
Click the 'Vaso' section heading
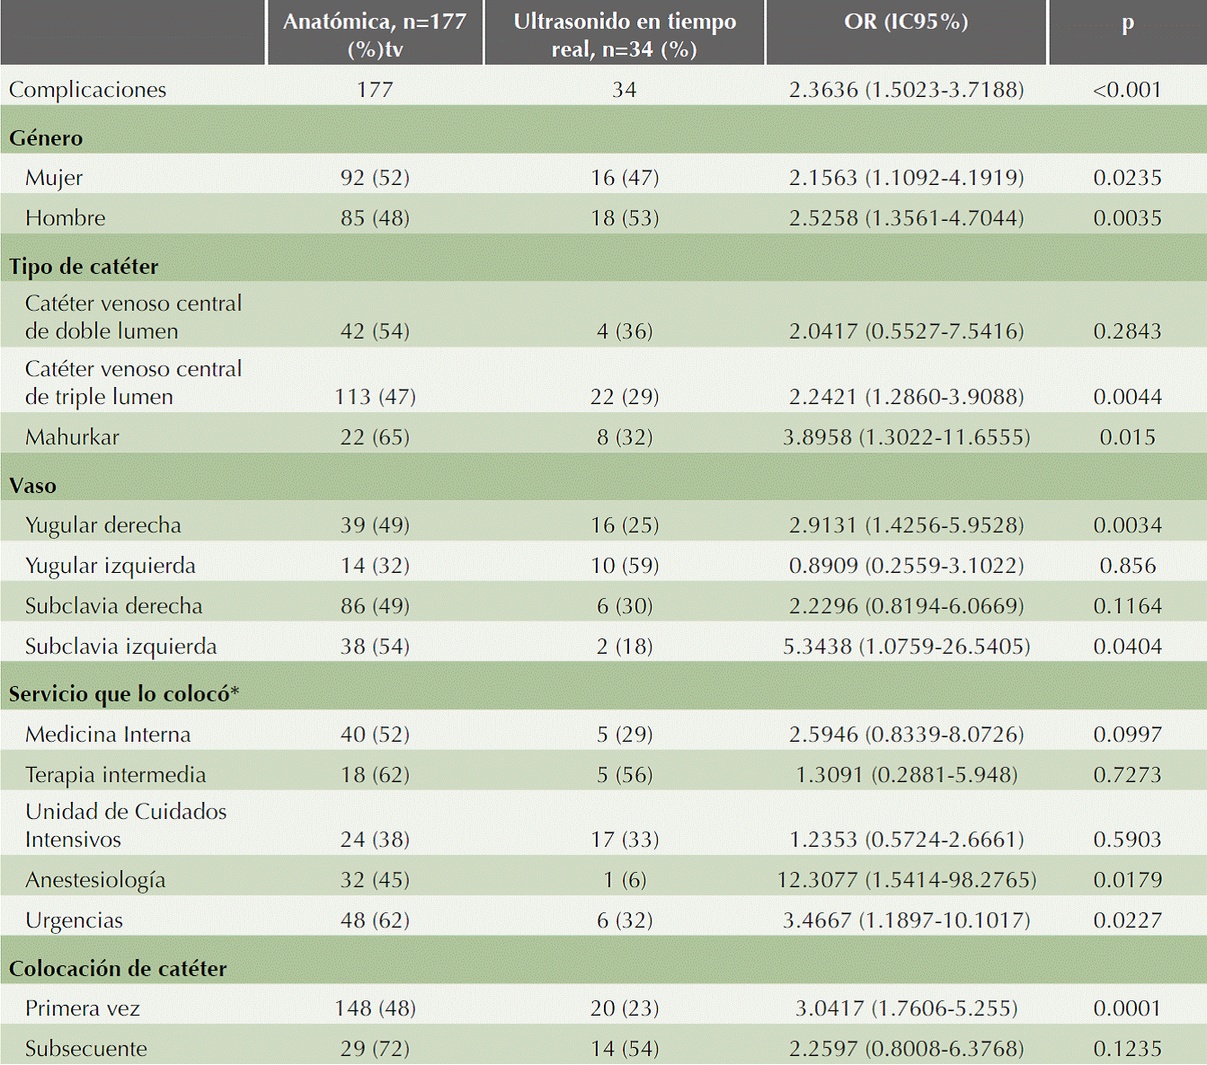coord(33,486)
